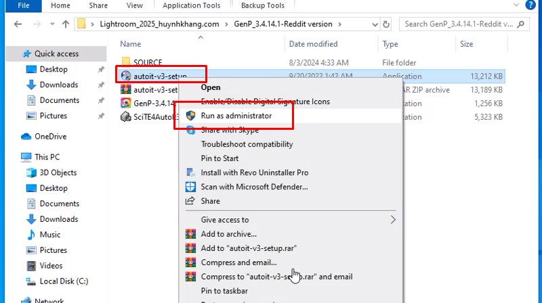Open the File ribbon tab
542x303 pixels.
coord(23,5)
